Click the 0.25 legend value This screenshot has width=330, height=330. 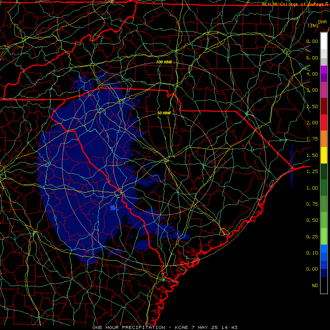312,237
